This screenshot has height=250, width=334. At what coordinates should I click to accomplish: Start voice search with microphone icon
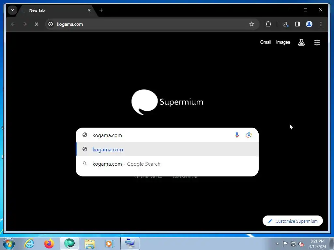pos(237,135)
